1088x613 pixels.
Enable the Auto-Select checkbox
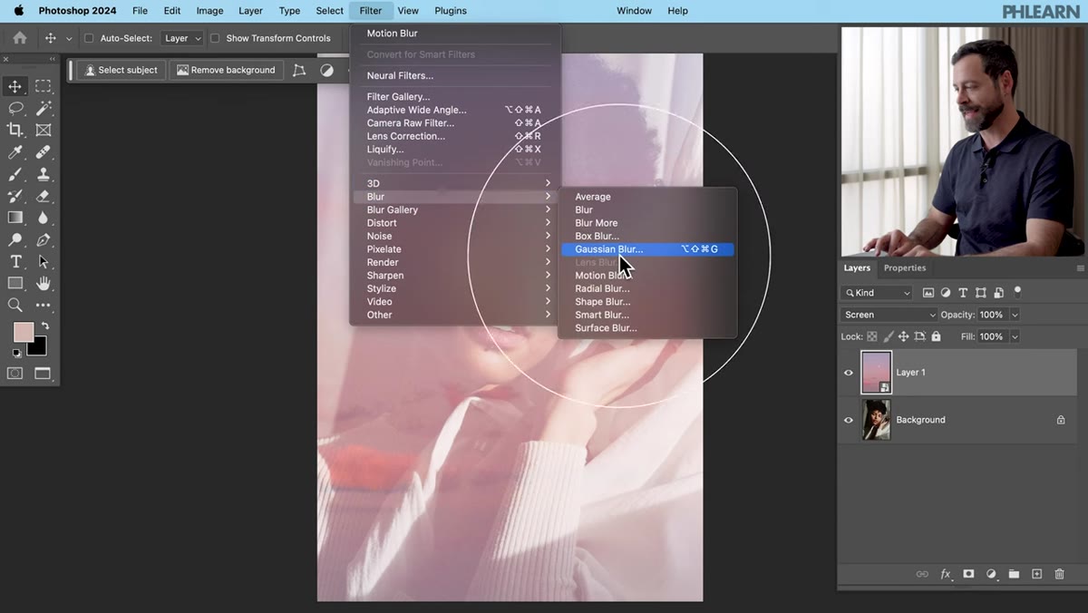click(89, 38)
